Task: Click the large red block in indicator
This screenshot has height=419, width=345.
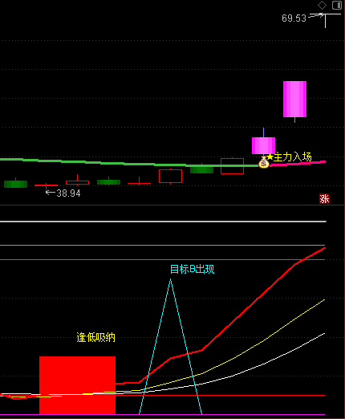Action: coord(77,385)
